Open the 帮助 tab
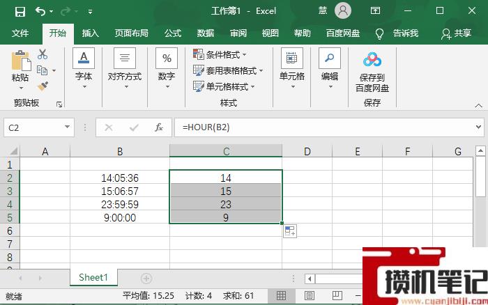The height and width of the screenshot is (305, 488). pyautogui.click(x=302, y=33)
